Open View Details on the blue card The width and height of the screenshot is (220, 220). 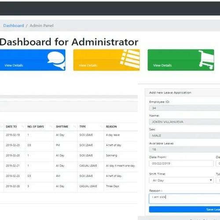14,66
